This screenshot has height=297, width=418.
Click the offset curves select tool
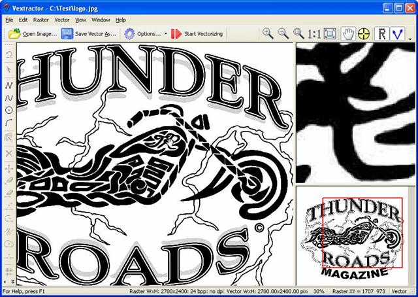pos(9,137)
